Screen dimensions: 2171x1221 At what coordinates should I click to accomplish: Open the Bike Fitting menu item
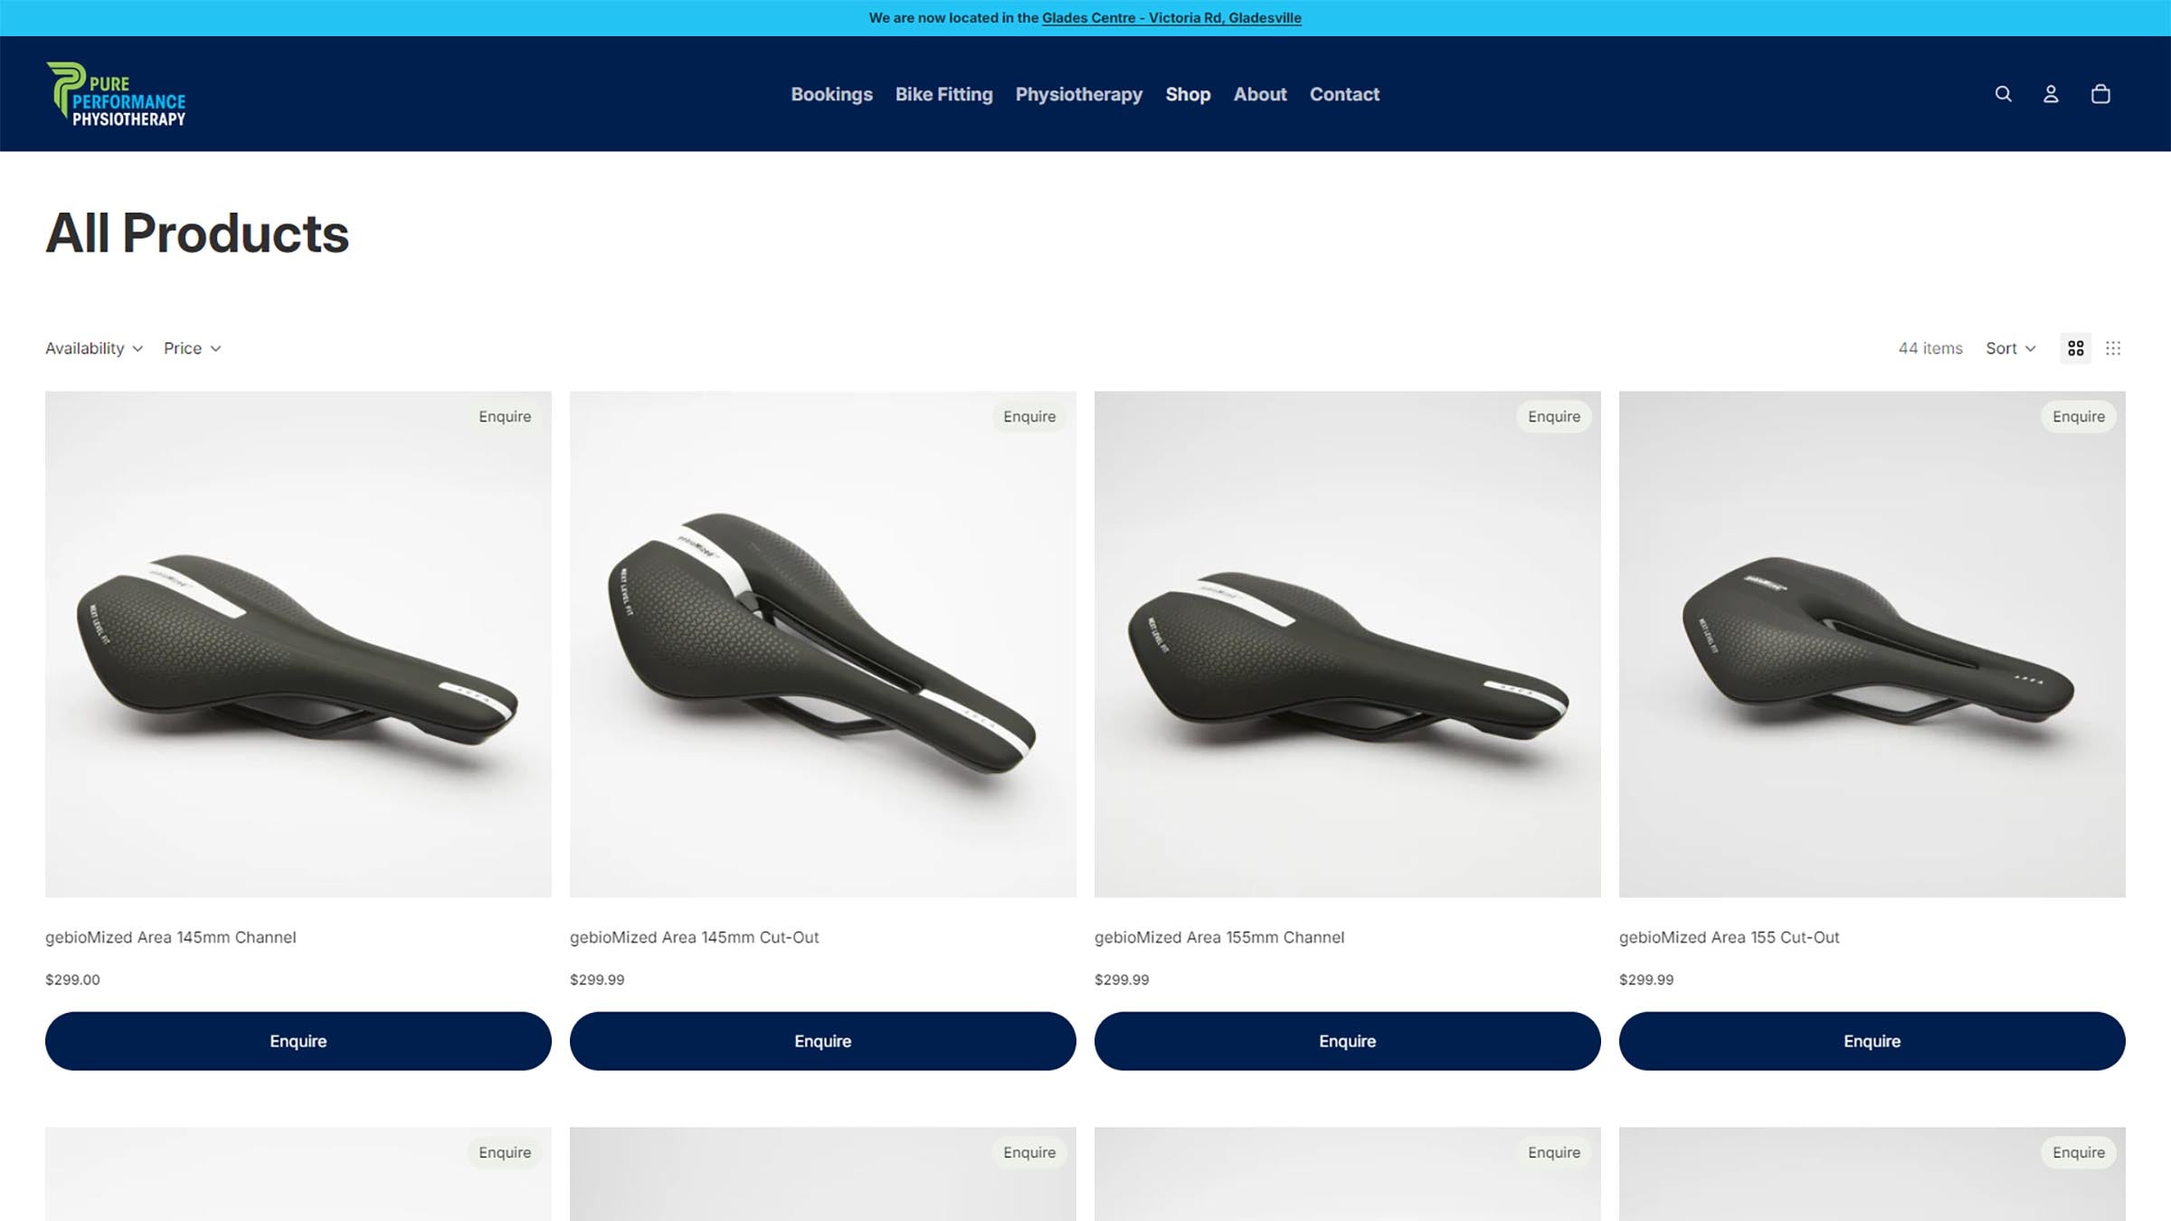coord(943,94)
